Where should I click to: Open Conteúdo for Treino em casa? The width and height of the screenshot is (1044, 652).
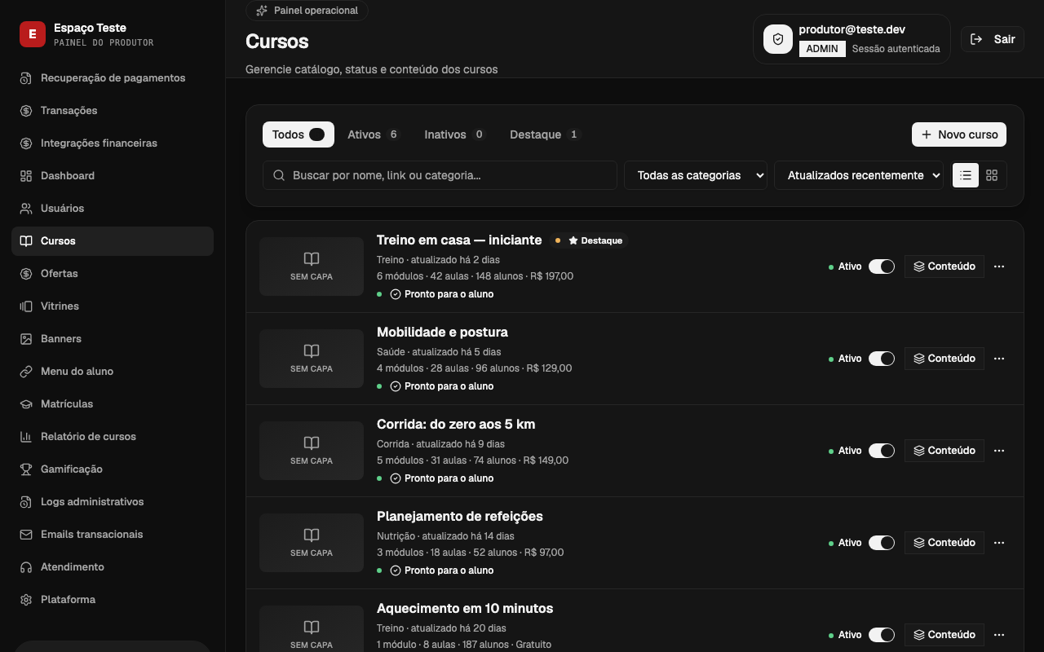coord(944,267)
